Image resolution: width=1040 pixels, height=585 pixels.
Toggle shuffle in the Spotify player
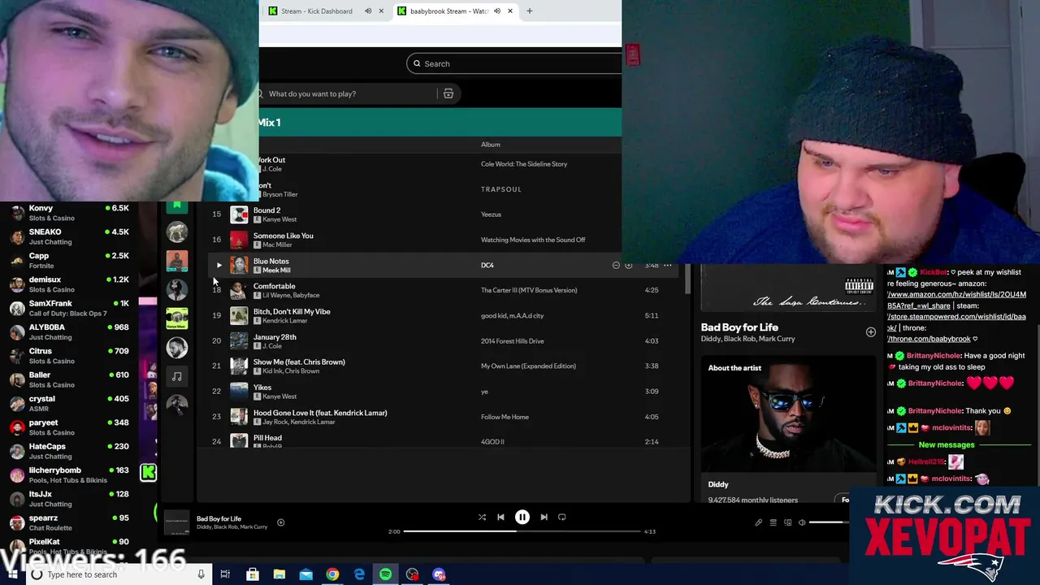482,517
